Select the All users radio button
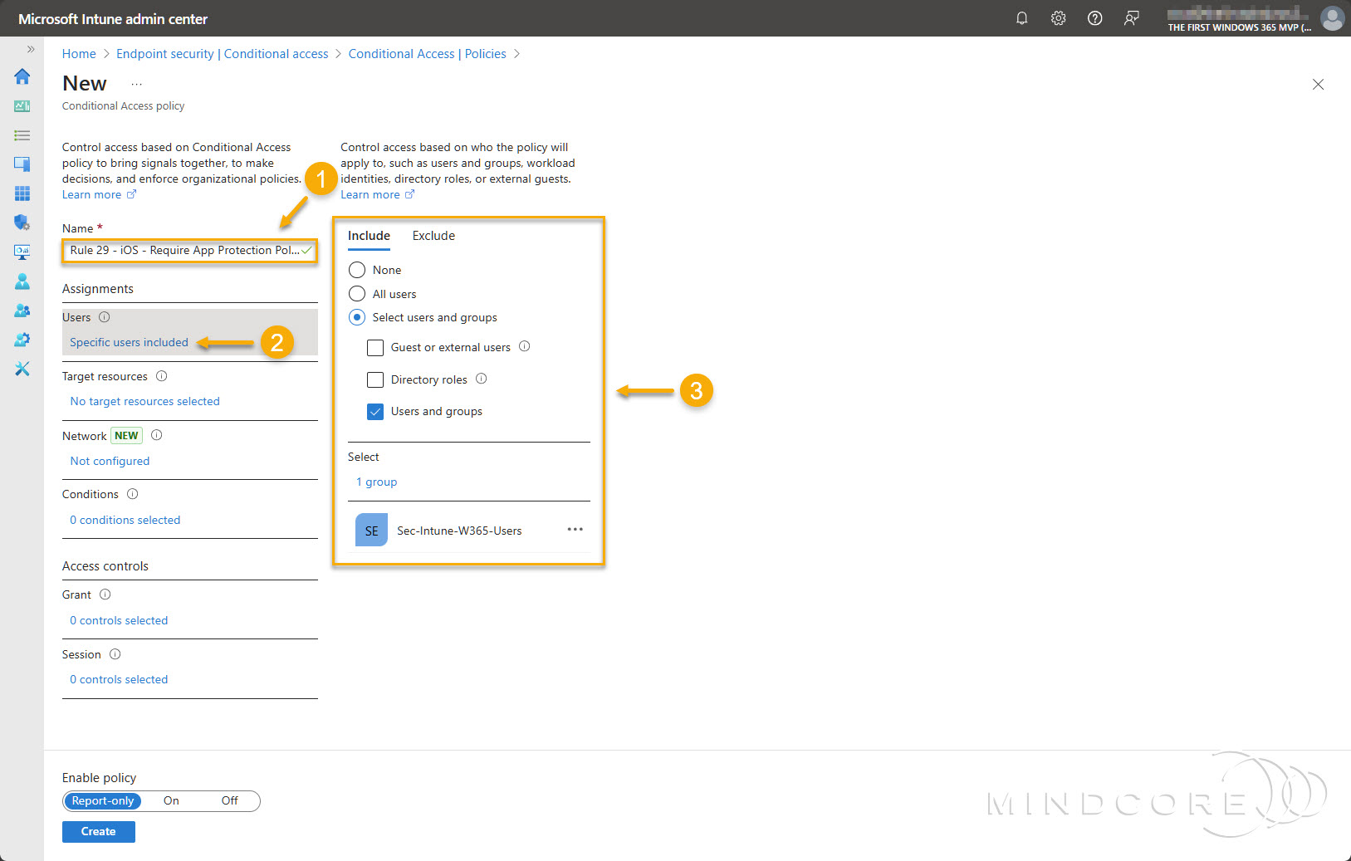Screen dimensions: 1351x861 point(357,293)
